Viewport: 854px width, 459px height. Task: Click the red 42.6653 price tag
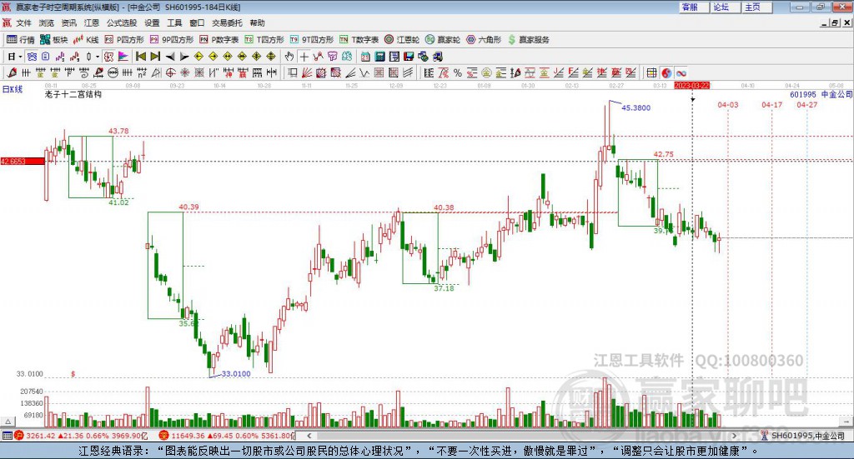coord(23,161)
